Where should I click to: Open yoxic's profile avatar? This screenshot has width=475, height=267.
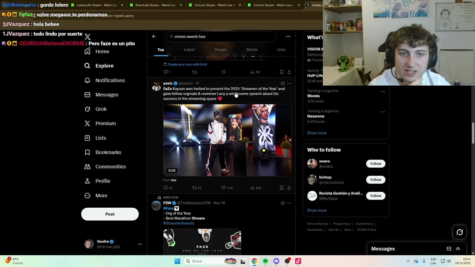click(157, 86)
